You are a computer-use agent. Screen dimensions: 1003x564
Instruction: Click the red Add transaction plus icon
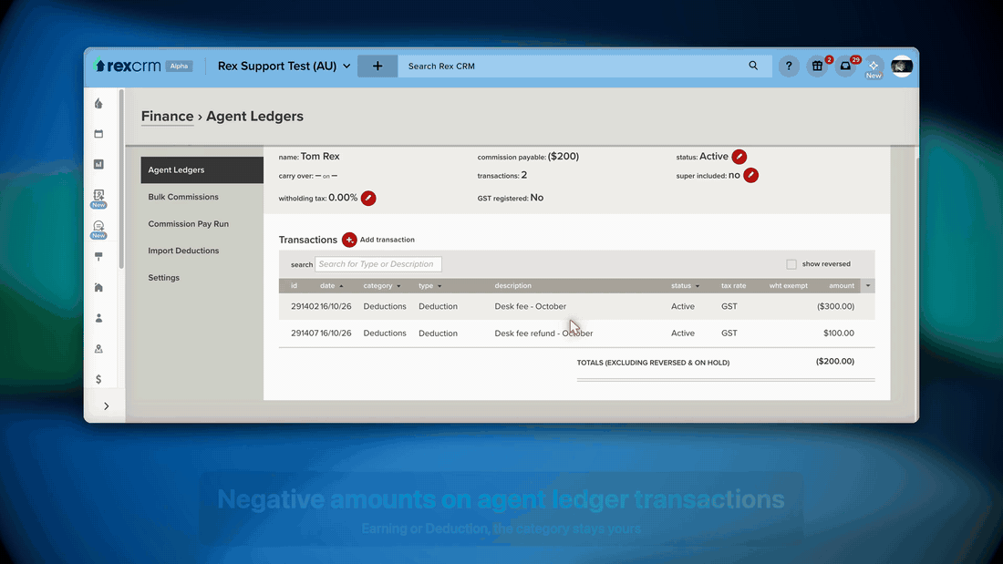[x=349, y=240]
